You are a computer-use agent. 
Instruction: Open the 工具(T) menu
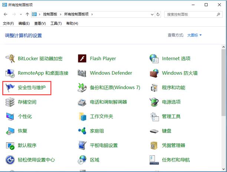pyautogui.click(x=56, y=23)
